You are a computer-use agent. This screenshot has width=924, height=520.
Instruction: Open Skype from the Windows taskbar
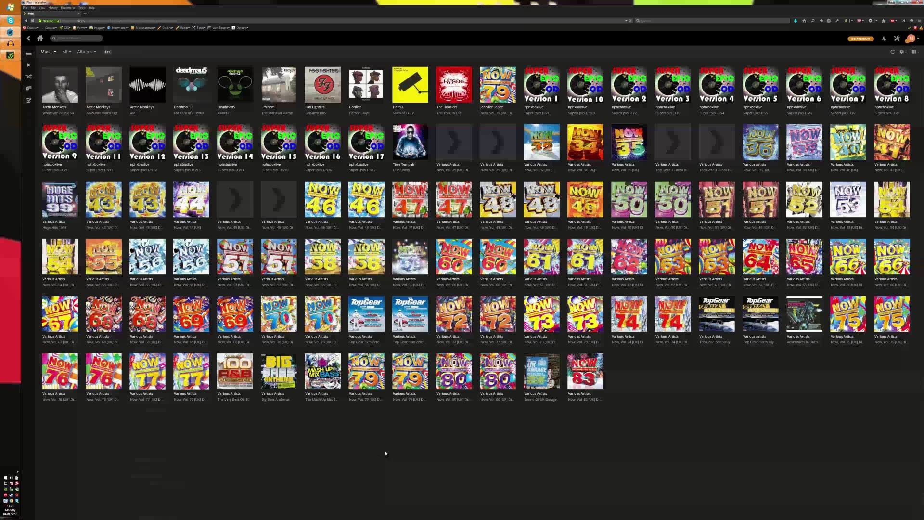(10, 20)
